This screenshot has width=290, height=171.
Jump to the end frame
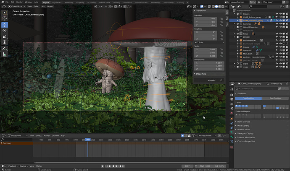tap(123, 166)
